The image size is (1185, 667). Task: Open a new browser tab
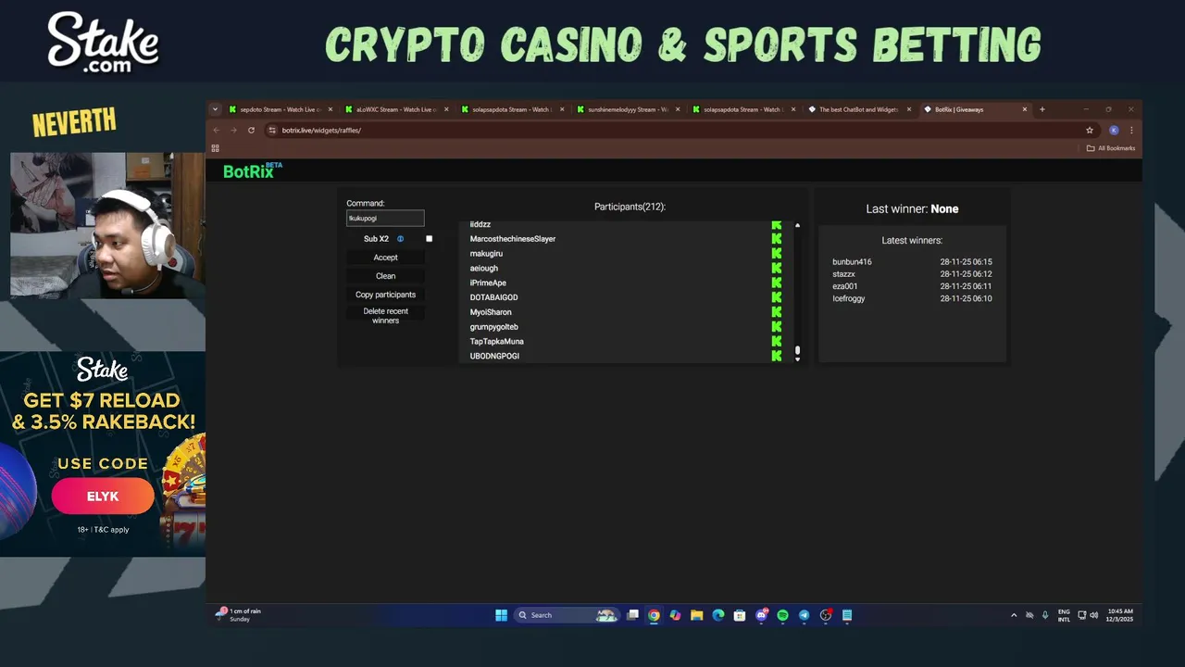click(1042, 109)
